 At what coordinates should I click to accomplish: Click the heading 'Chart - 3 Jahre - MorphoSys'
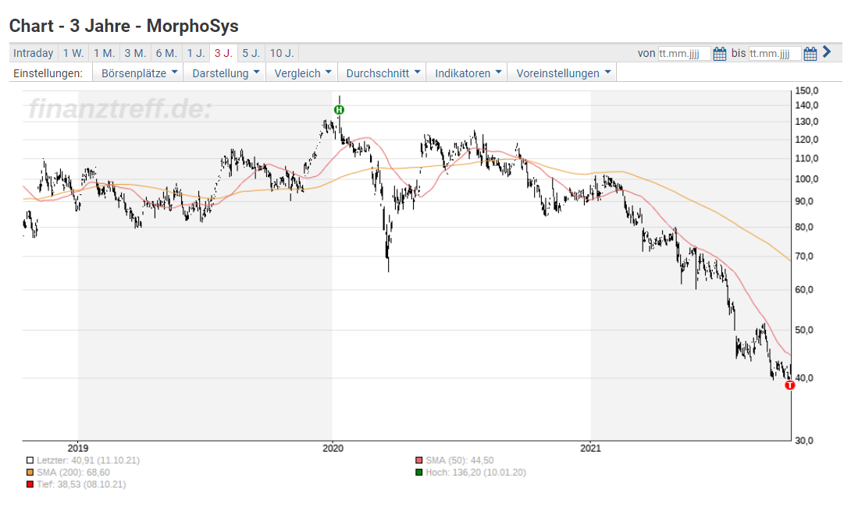123,26
